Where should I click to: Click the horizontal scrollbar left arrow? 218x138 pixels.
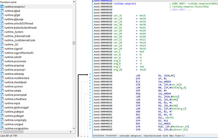pos(1,131)
